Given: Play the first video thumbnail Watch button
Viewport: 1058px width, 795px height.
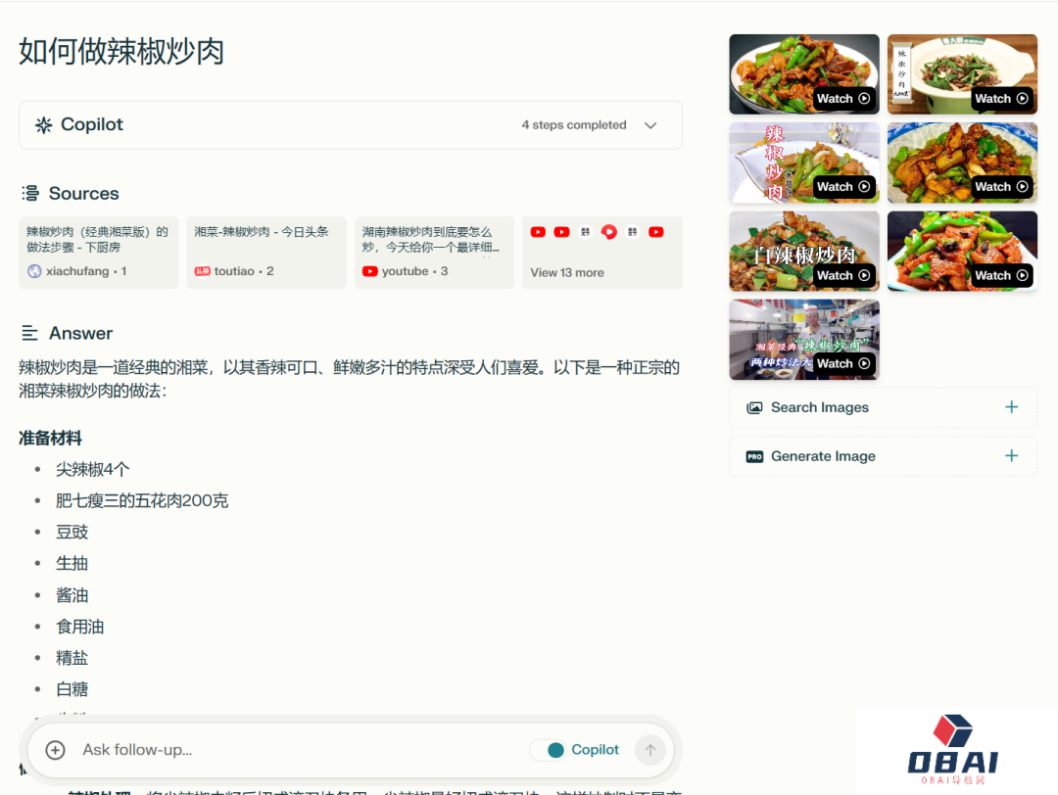Looking at the screenshot, I should point(842,99).
